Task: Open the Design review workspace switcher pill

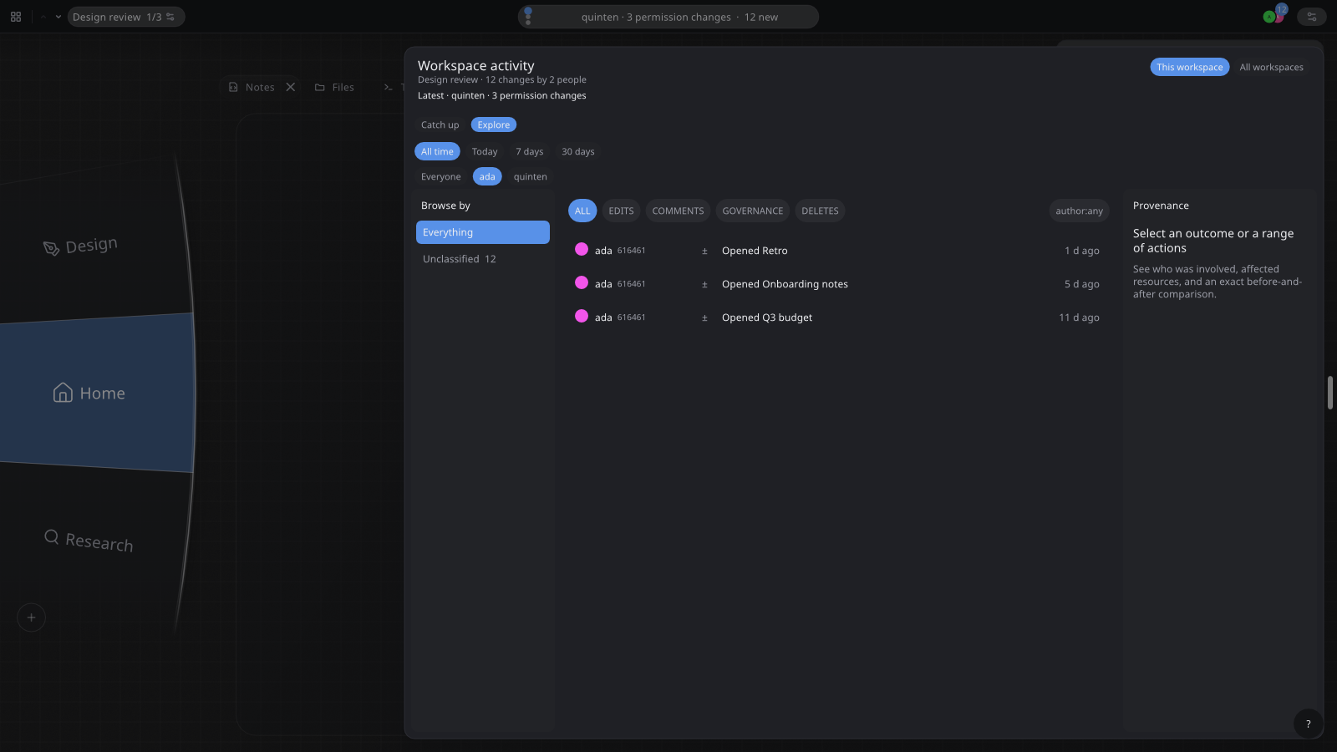Action: coord(125,17)
